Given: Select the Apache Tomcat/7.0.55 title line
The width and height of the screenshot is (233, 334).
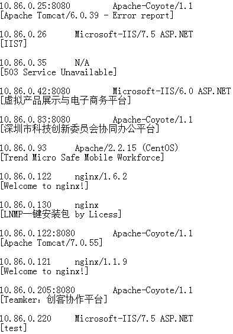Looking at the screenshot, I should (x=51, y=243).
